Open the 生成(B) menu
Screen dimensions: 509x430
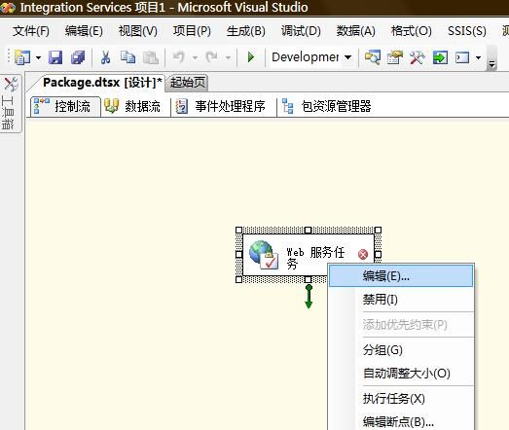pyautogui.click(x=245, y=31)
